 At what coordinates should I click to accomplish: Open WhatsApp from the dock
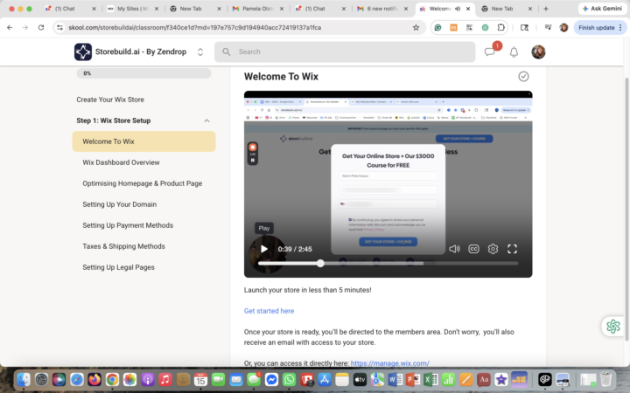(289, 379)
